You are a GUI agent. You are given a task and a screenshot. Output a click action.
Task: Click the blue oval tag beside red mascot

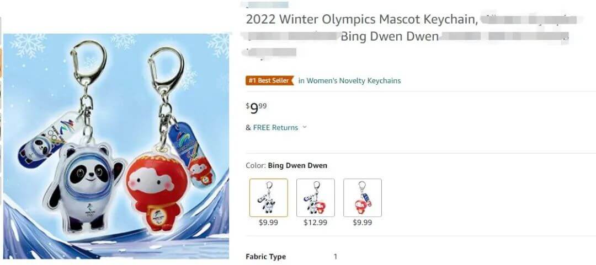[191, 155]
